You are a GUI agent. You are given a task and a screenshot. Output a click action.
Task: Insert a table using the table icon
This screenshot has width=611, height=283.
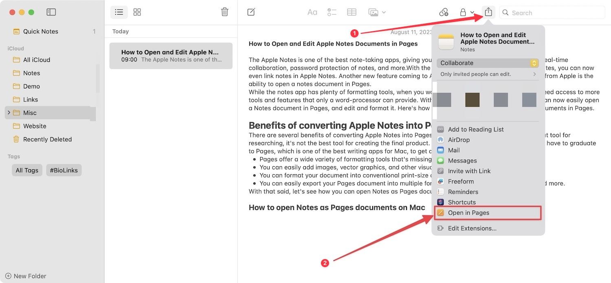coord(352,12)
